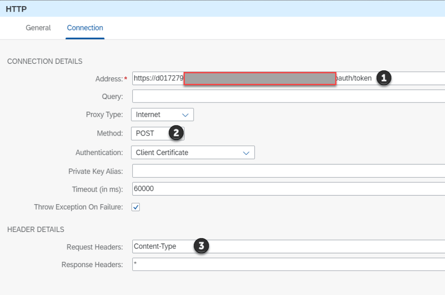
Task: Click the numbered callout marker 1
Action: click(x=383, y=78)
